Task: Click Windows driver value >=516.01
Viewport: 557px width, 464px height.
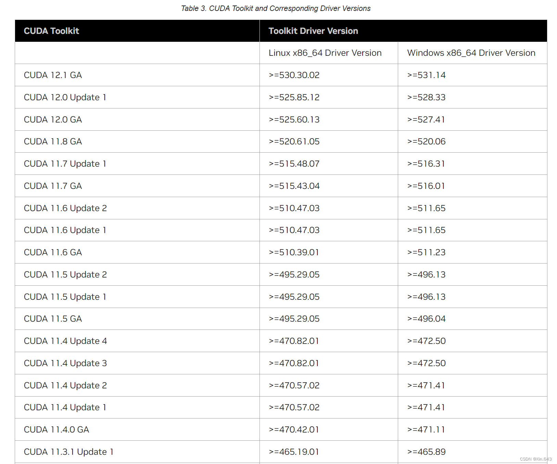Action: pyautogui.click(x=426, y=186)
